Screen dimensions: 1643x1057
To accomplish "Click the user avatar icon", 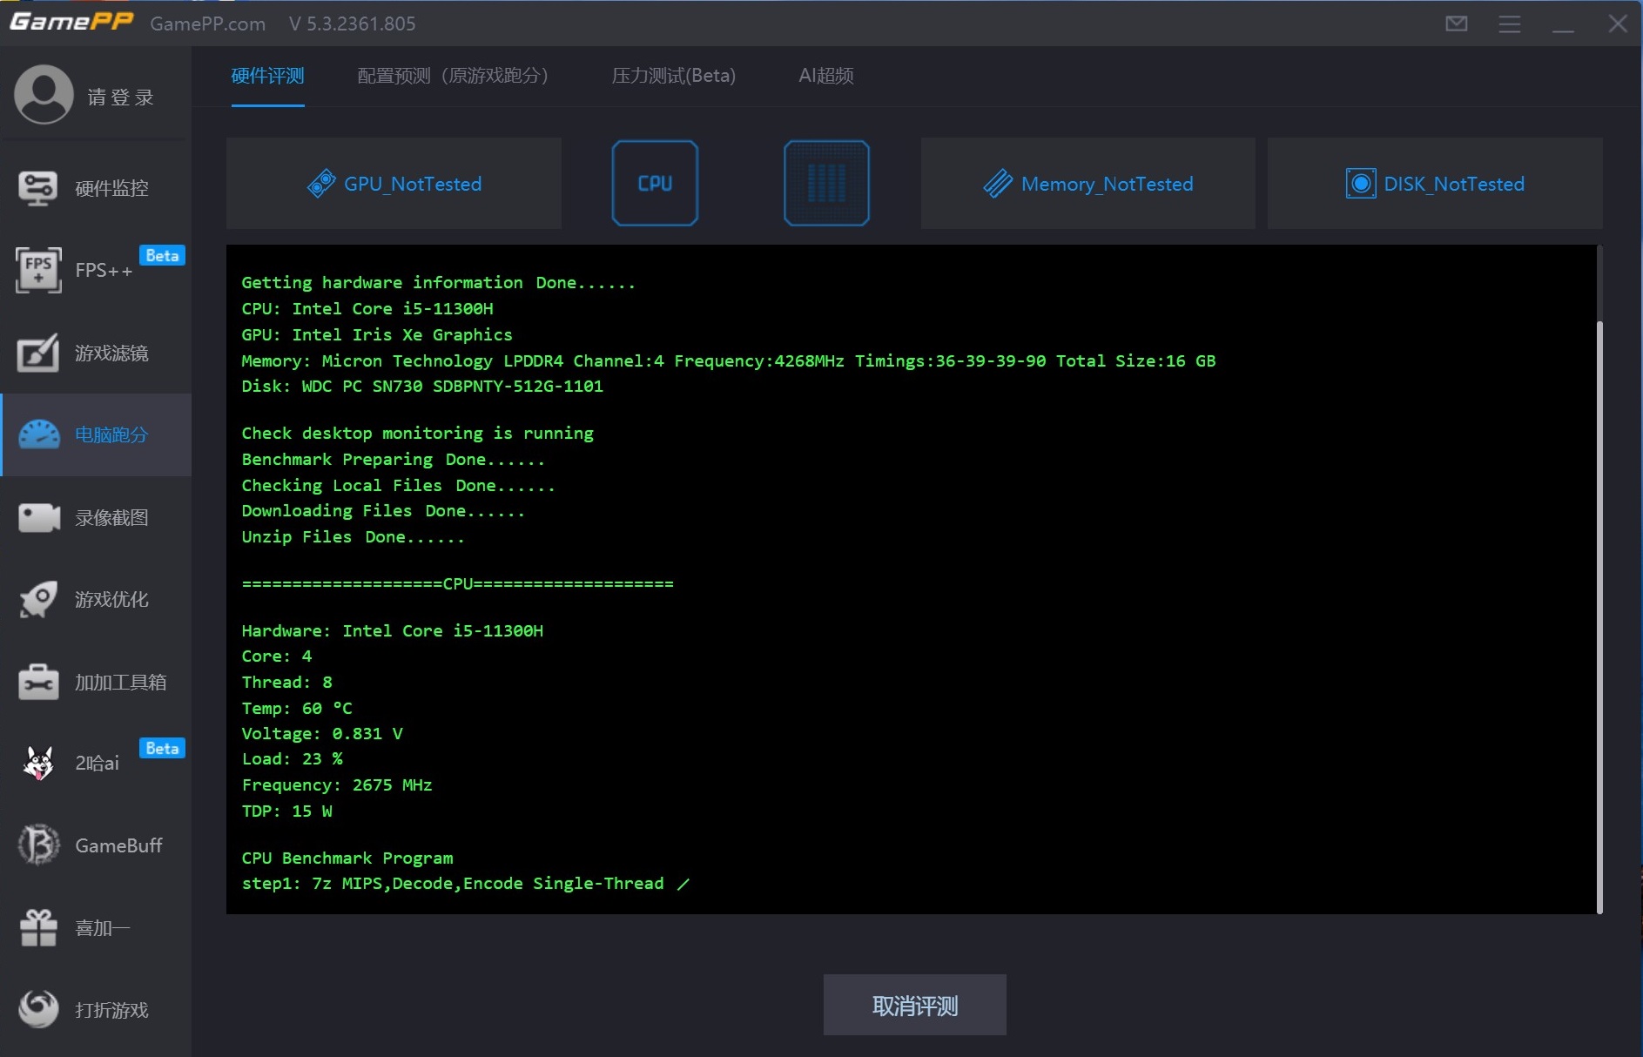I will (x=44, y=95).
